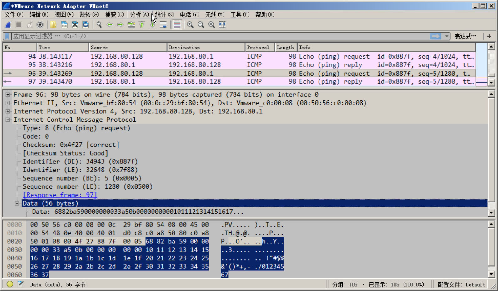Jump to the last packet
Viewport: 498px width, 291px height.
[153, 25]
